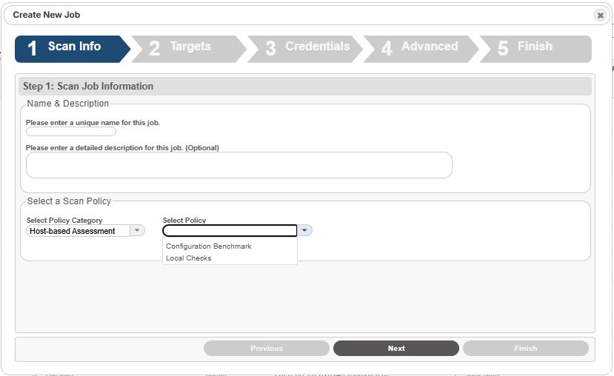Click inside the empty Select Policy box
Image resolution: width=614 pixels, height=376 pixels.
tap(230, 230)
